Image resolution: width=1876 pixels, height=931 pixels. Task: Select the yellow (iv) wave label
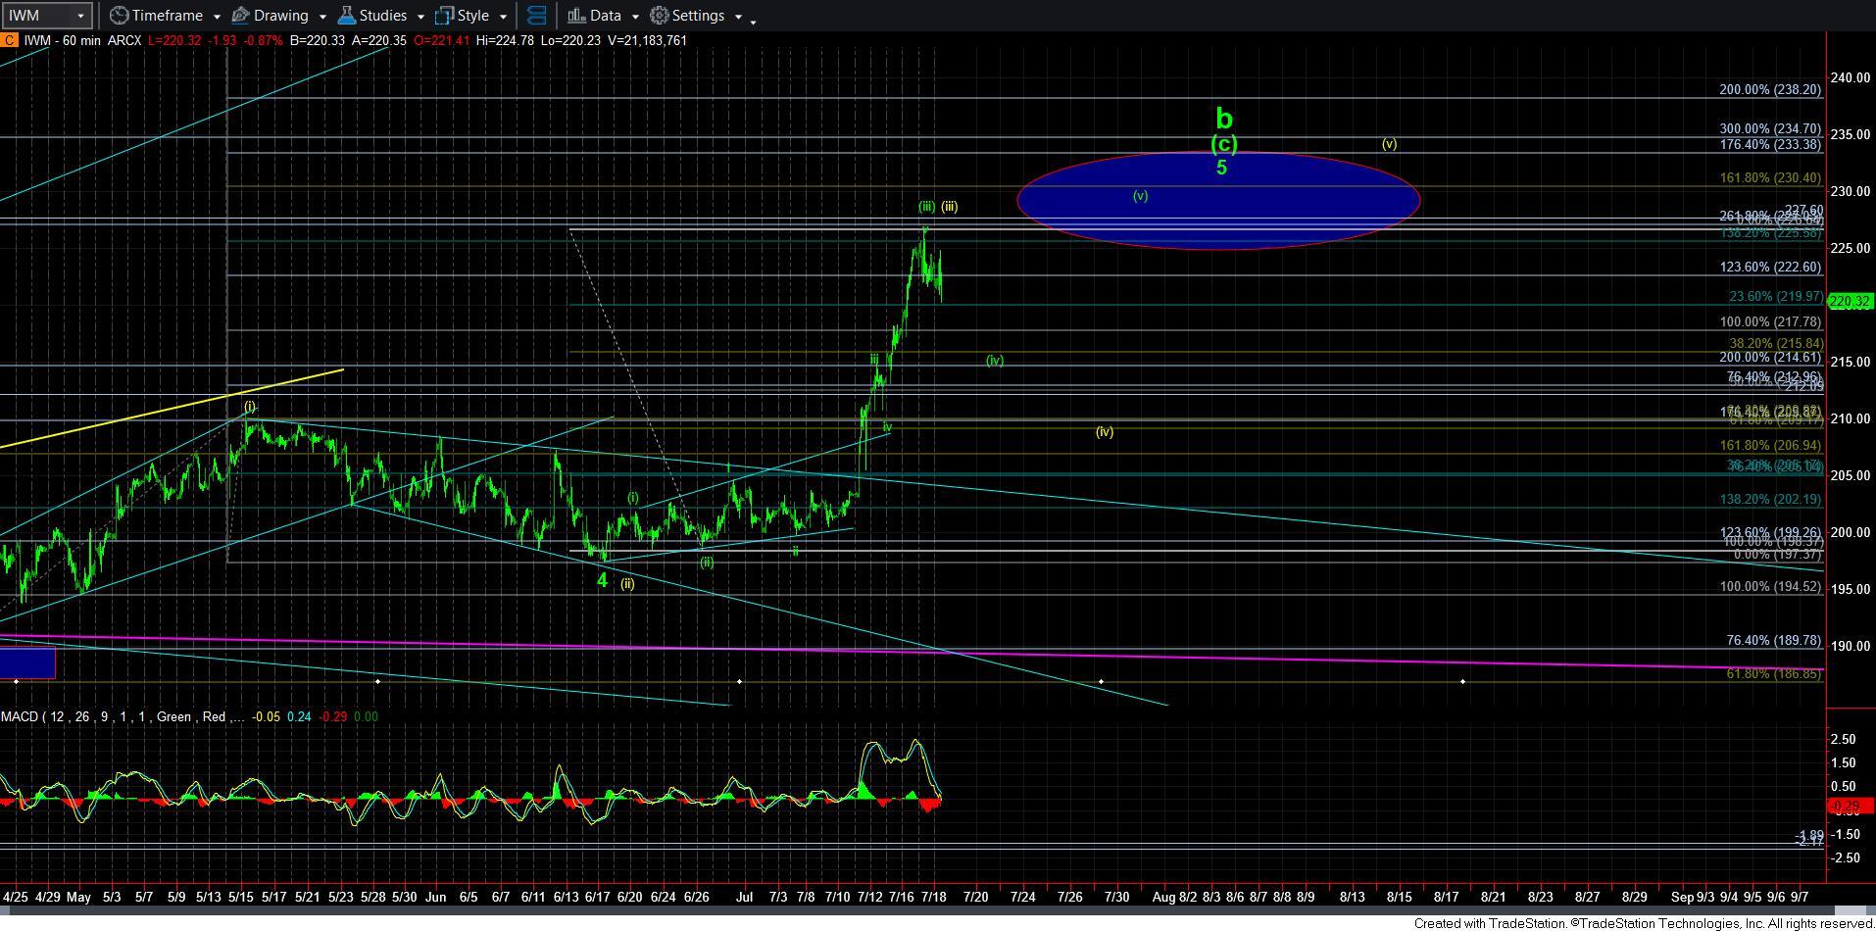[1105, 431]
